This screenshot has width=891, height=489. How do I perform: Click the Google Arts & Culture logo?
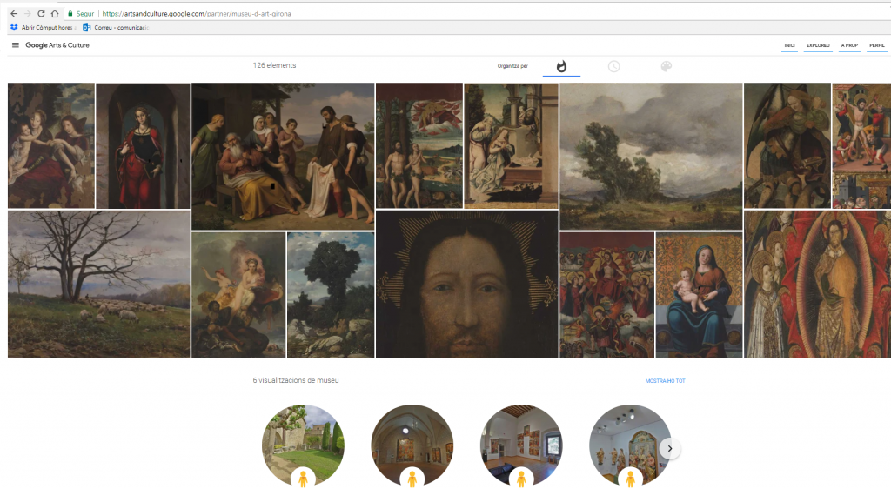click(x=57, y=45)
